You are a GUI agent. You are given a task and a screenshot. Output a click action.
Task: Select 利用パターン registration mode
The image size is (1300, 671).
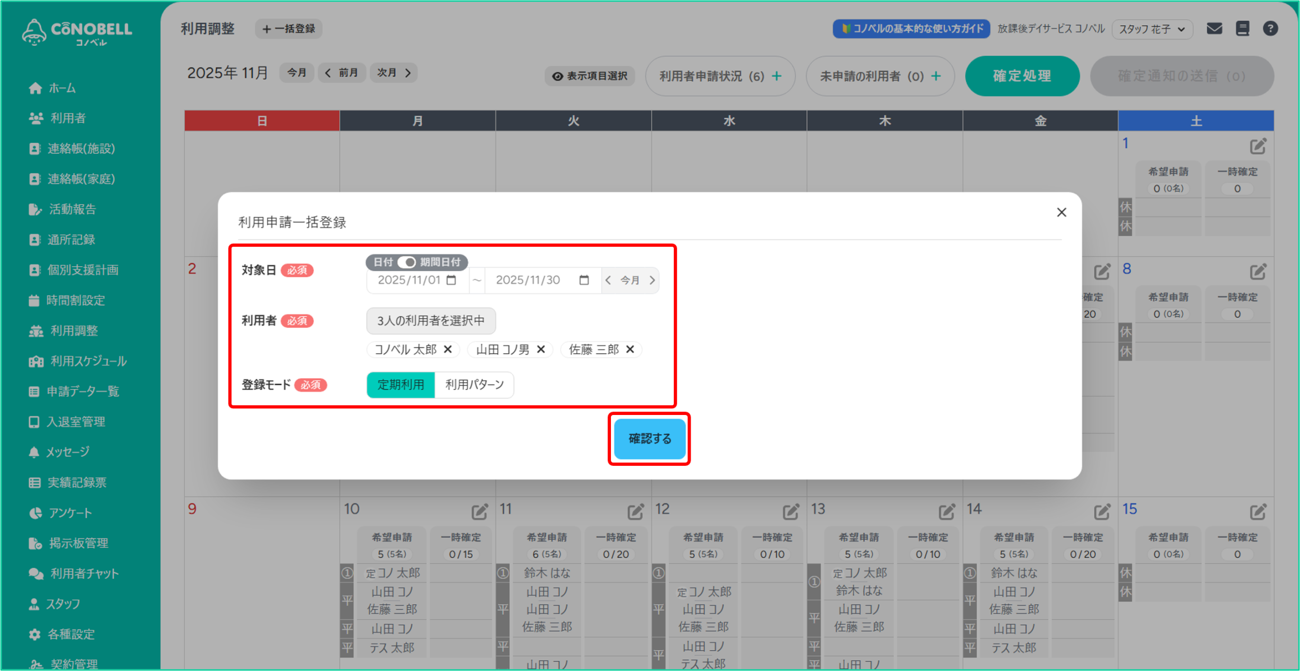coord(474,385)
